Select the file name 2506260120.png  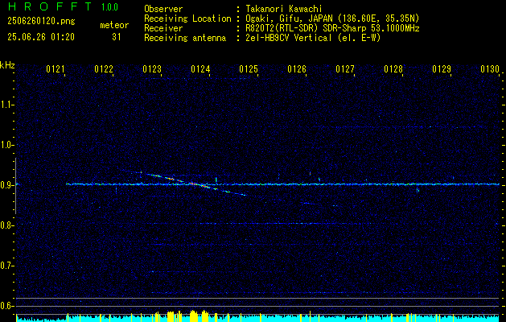[x=41, y=21]
